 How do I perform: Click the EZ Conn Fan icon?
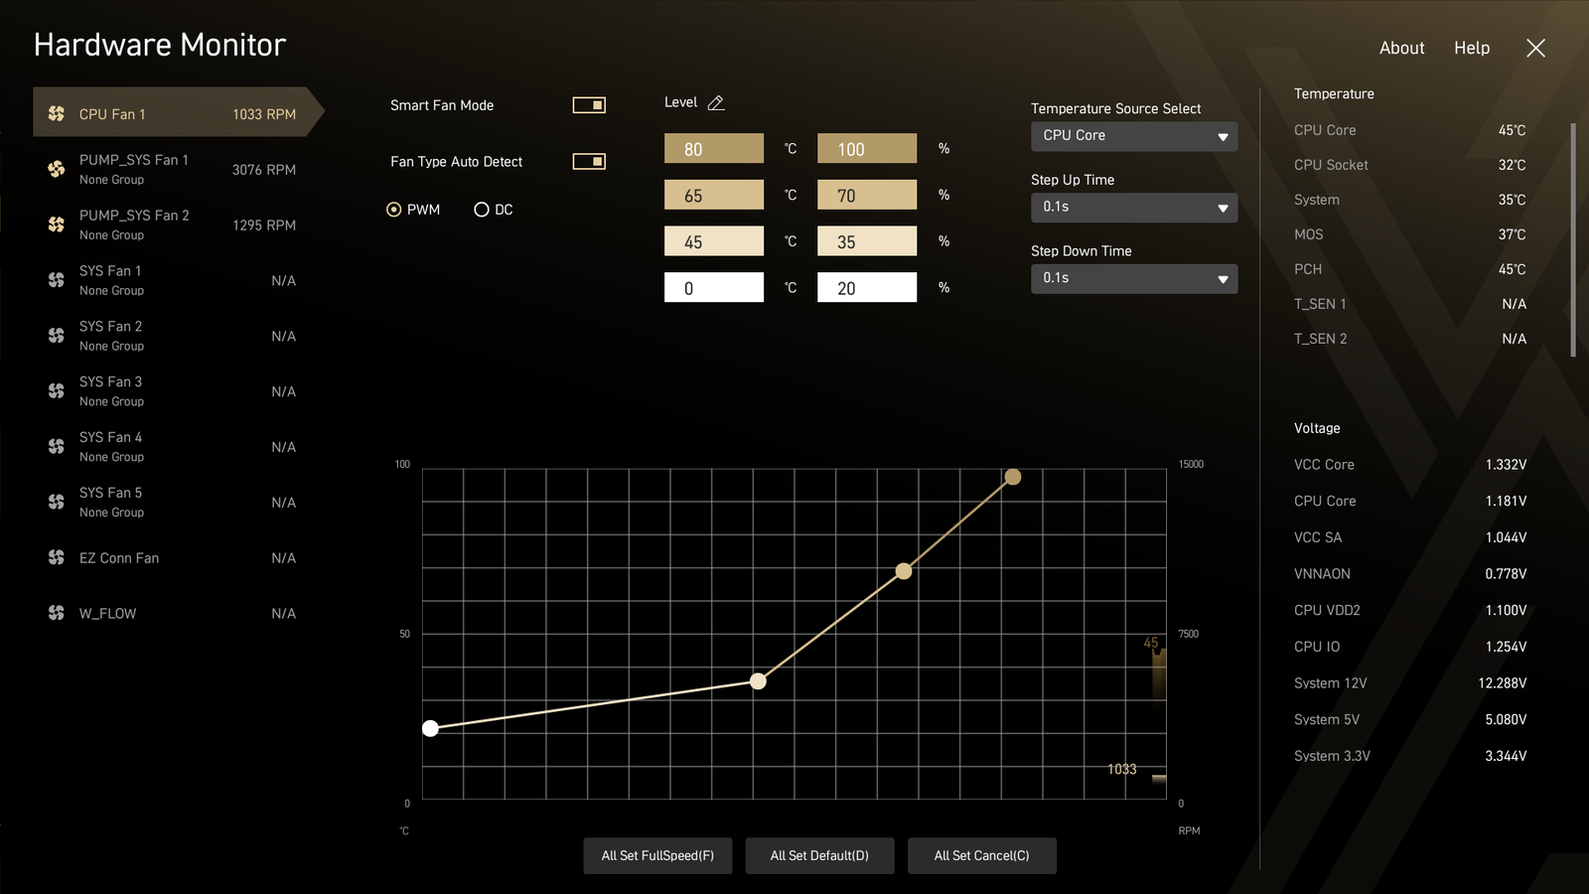click(57, 557)
